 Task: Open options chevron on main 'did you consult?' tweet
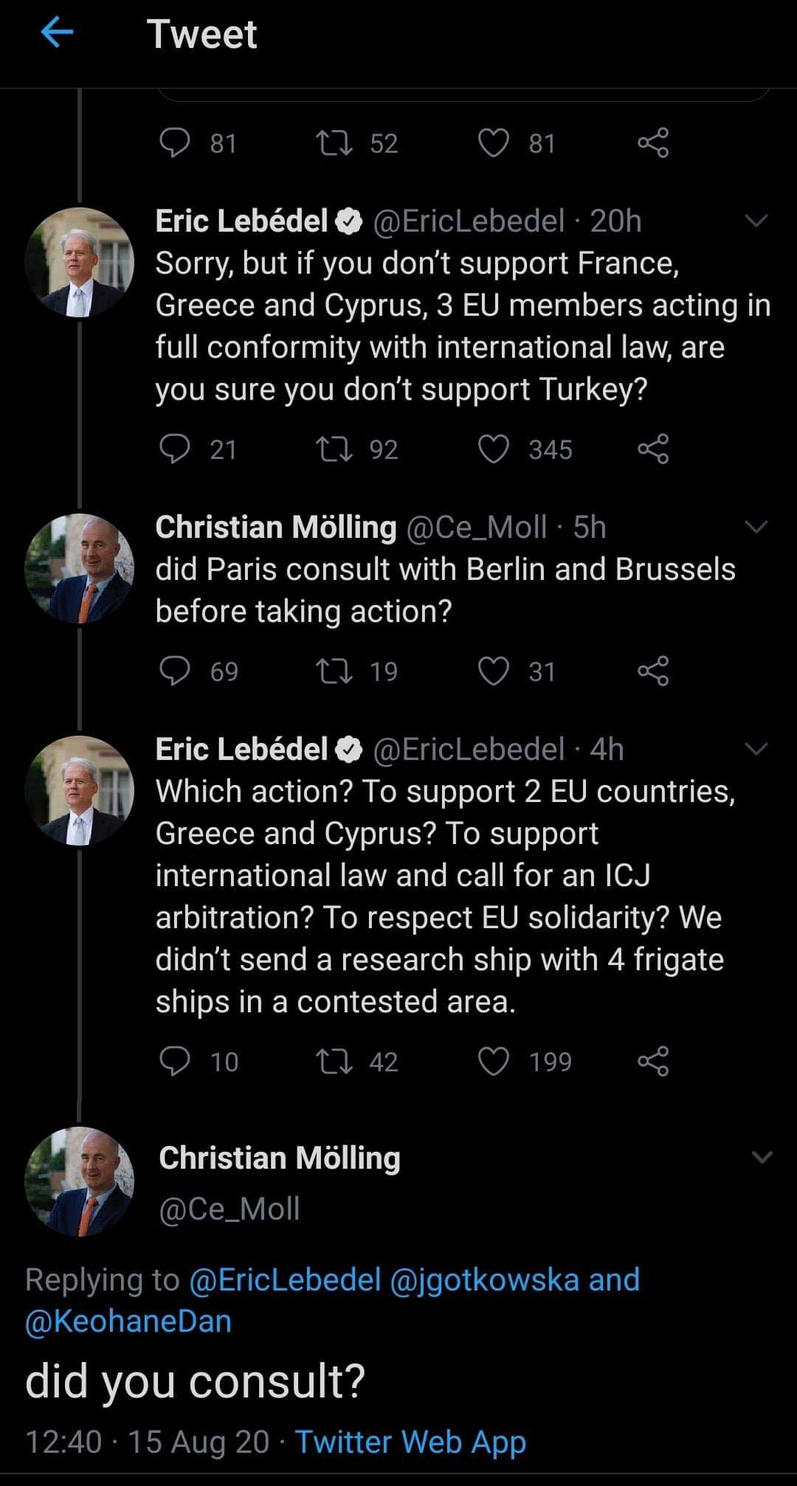point(762,1157)
